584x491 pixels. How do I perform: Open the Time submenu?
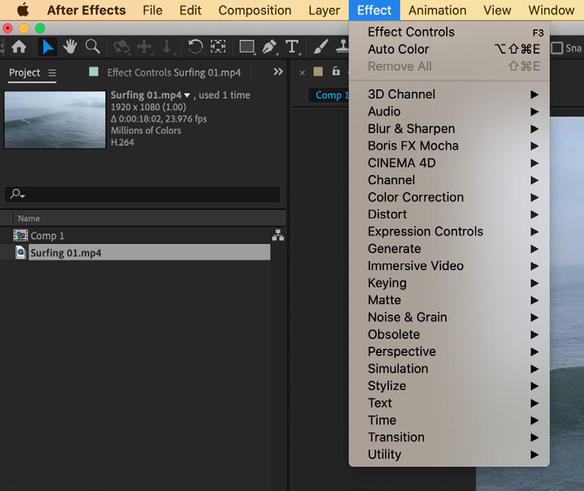(x=449, y=420)
